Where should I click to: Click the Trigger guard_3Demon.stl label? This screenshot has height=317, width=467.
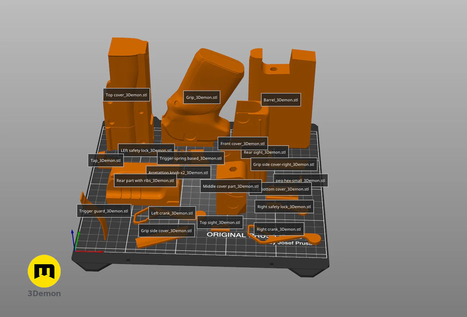[x=103, y=211]
